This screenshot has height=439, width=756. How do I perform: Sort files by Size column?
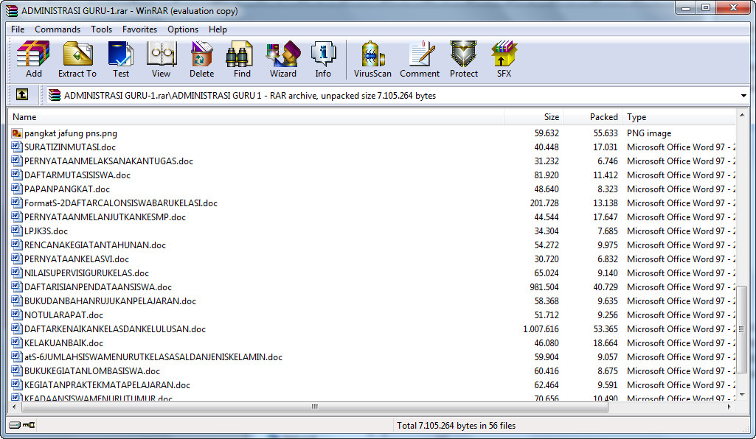point(533,117)
